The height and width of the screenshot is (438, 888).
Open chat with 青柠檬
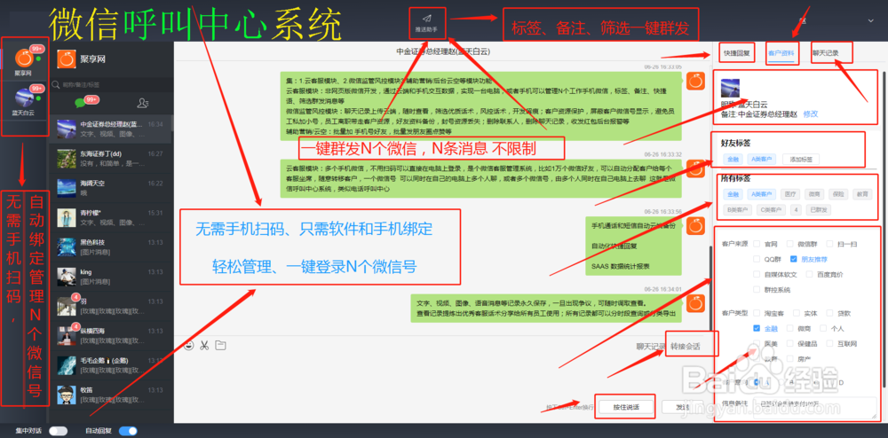(x=111, y=217)
